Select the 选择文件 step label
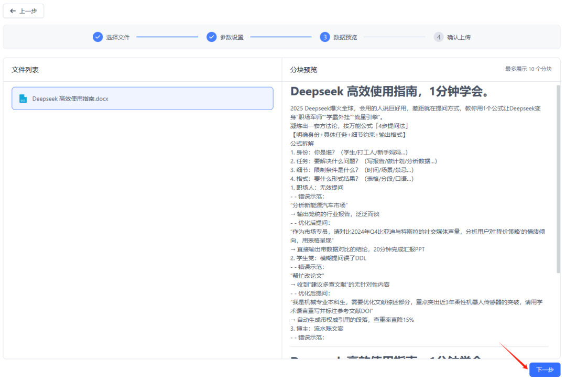The width and height of the screenshot is (566, 381). click(117, 37)
